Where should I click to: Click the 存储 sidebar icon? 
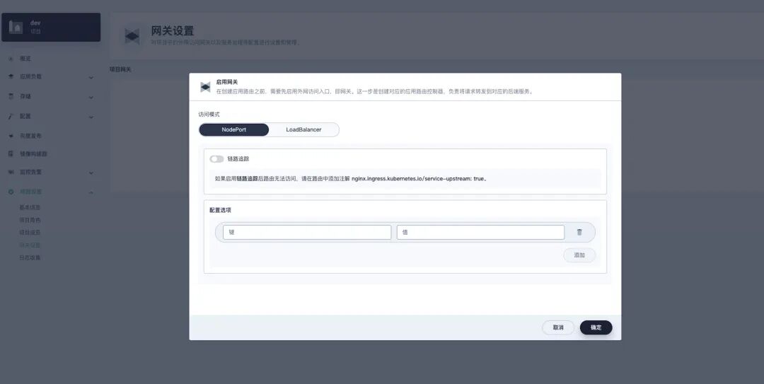(x=11, y=96)
